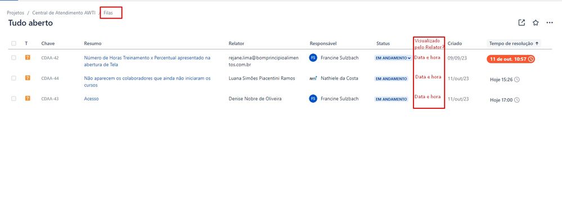The width and height of the screenshot is (562, 221).
Task: Star the Tudo aberto queue
Action: pos(536,22)
